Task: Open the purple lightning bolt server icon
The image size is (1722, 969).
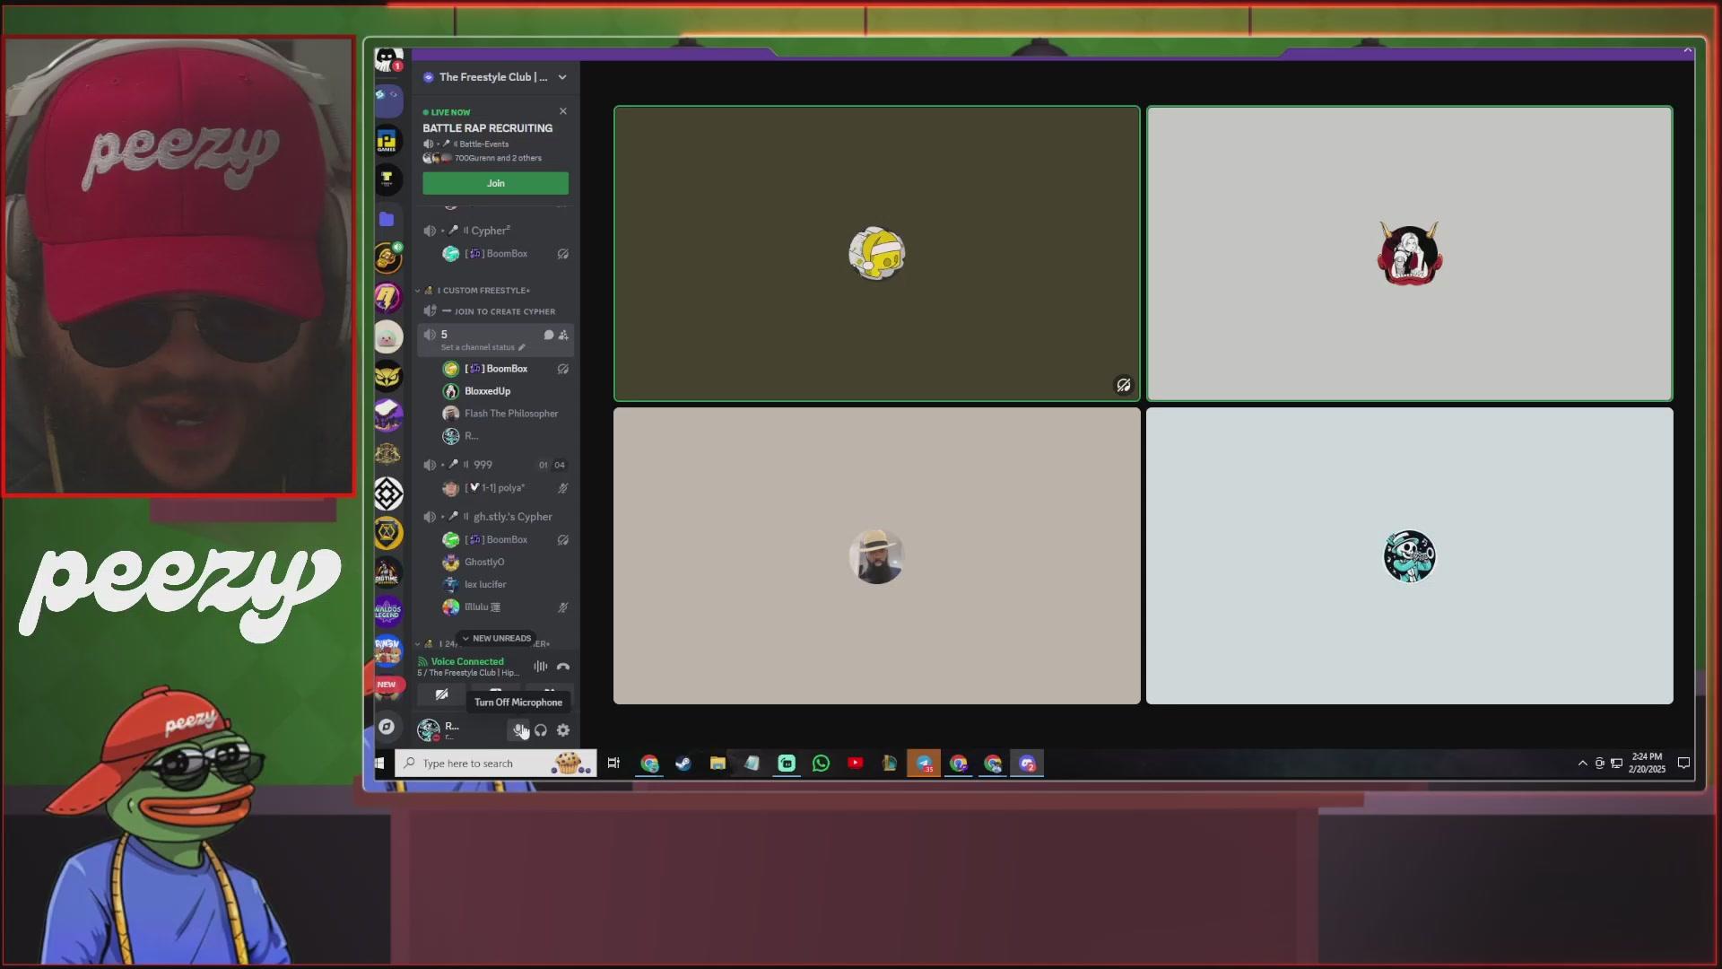Action: [x=387, y=297]
